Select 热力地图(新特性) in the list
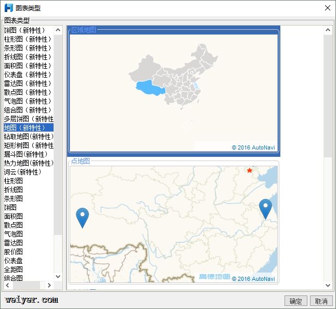The height and width of the screenshot is (309, 336). [29, 163]
